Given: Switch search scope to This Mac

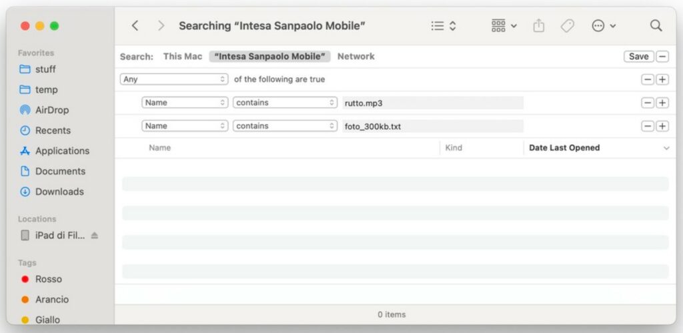Looking at the screenshot, I should [183, 57].
